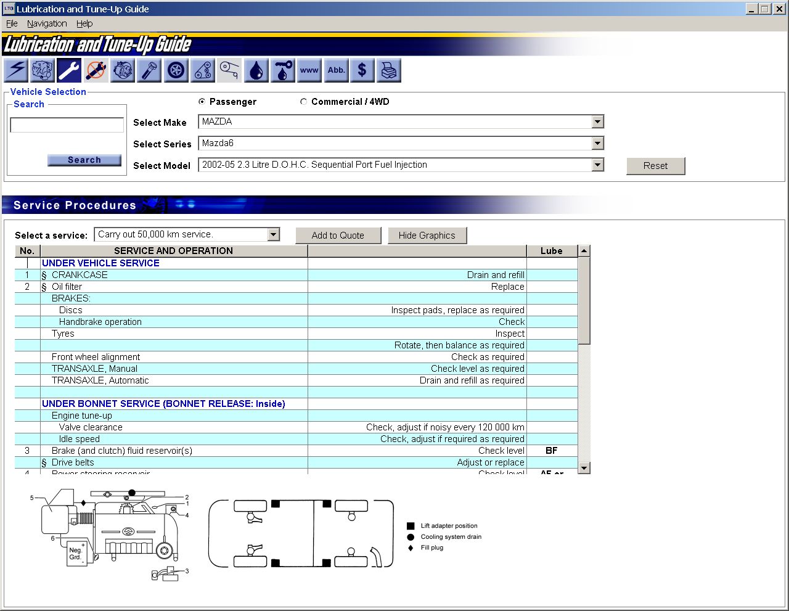The width and height of the screenshot is (789, 611).
Task: Open the dollar sign quote icon
Action: (362, 70)
